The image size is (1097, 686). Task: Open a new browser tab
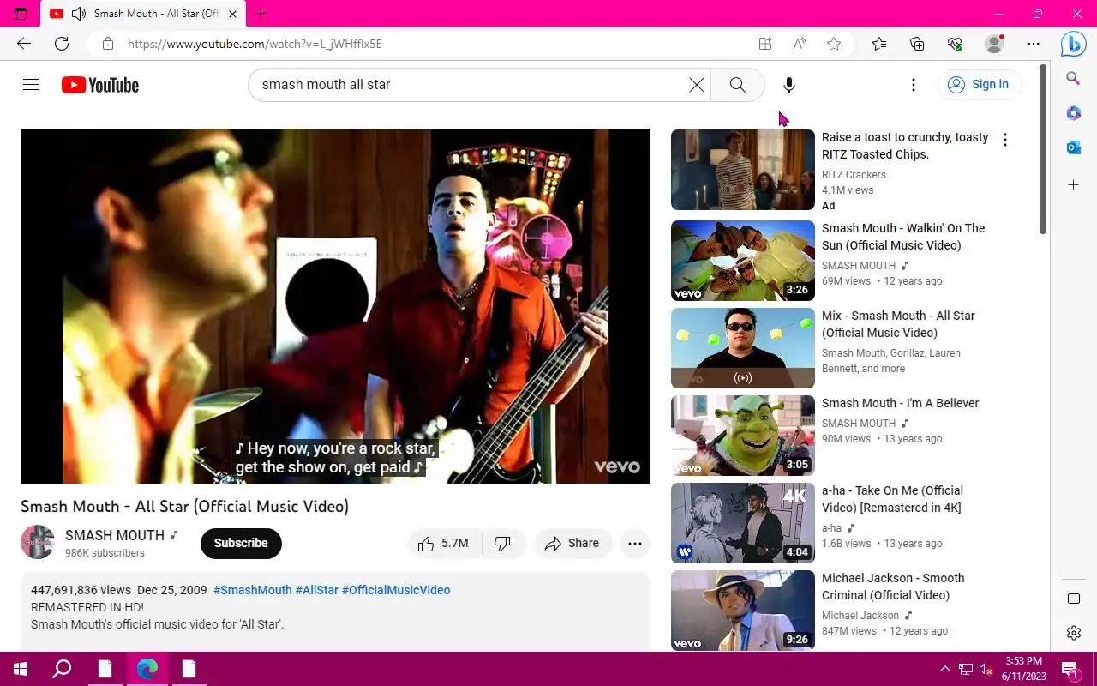point(261,14)
